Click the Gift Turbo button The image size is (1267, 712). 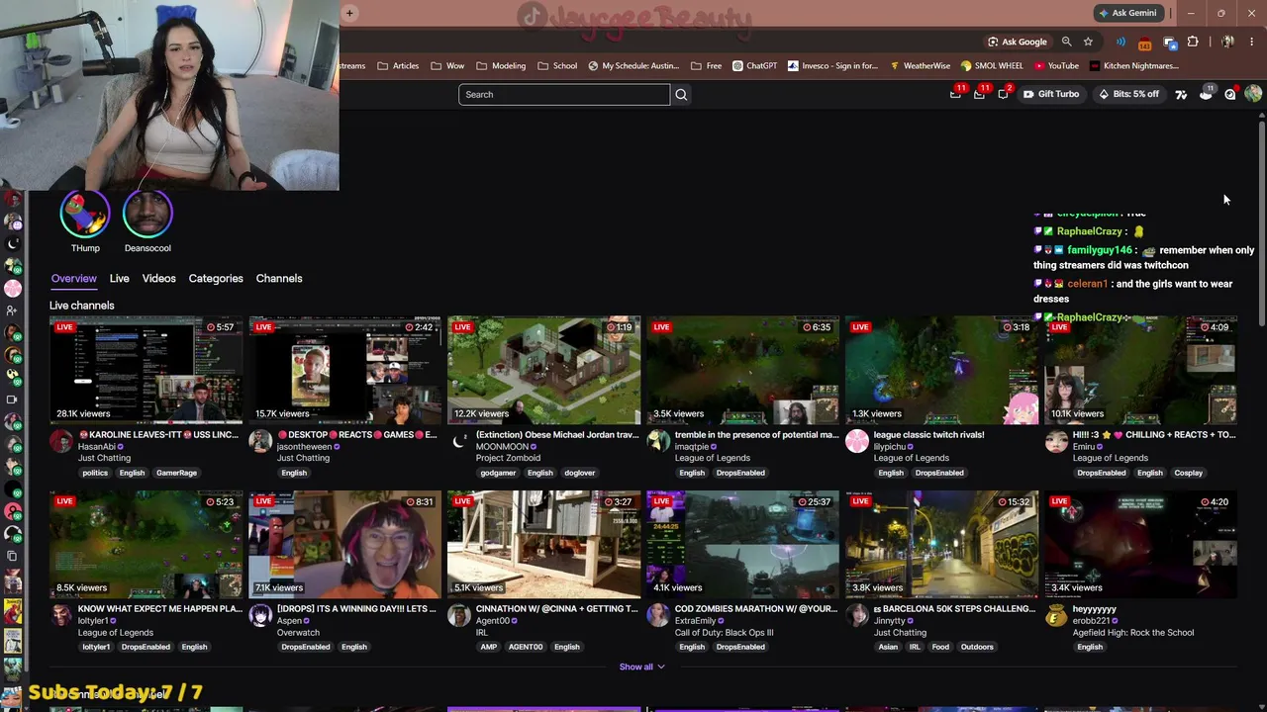(x=1051, y=94)
